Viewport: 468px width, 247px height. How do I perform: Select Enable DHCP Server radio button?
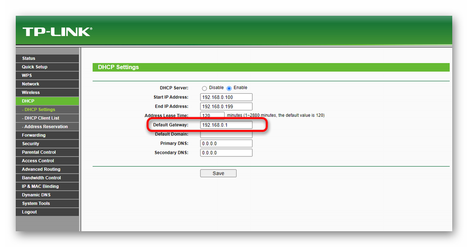pos(229,88)
